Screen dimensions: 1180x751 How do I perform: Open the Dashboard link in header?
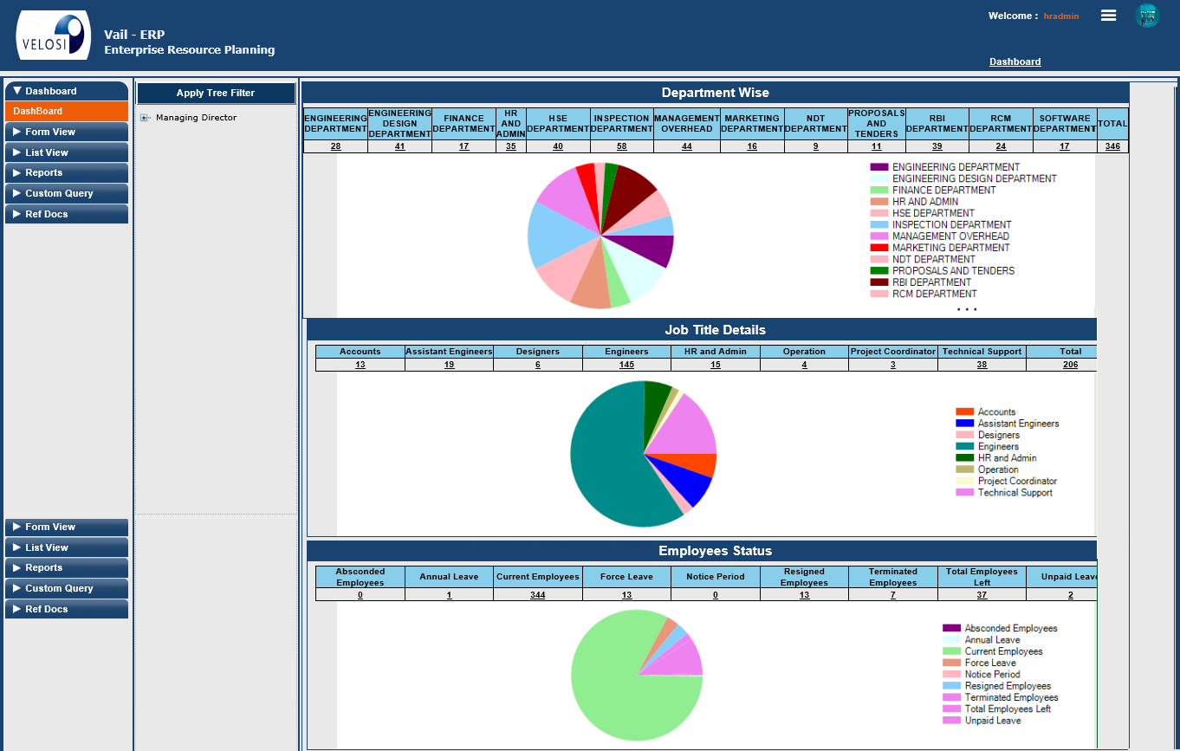(x=1015, y=62)
